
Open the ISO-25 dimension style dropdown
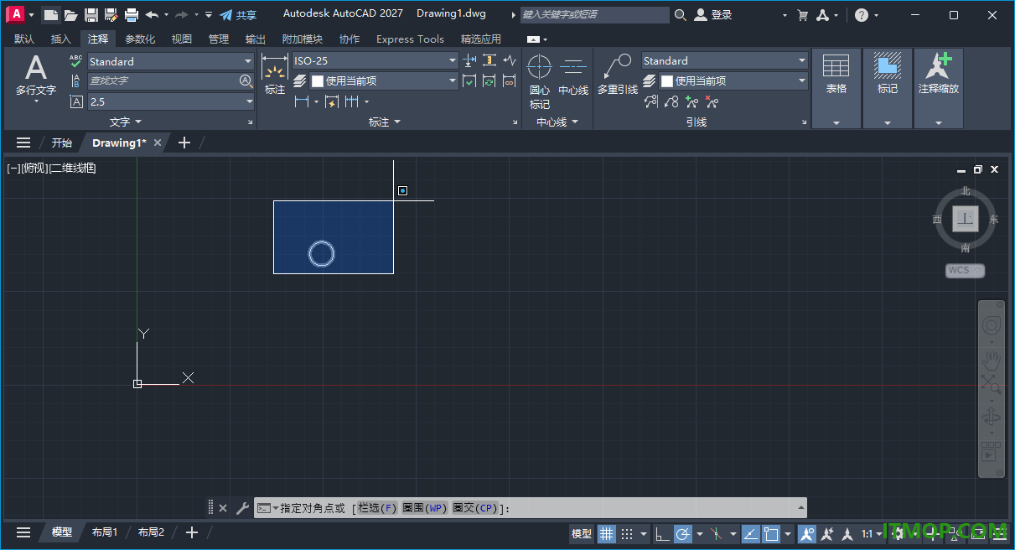(x=375, y=60)
